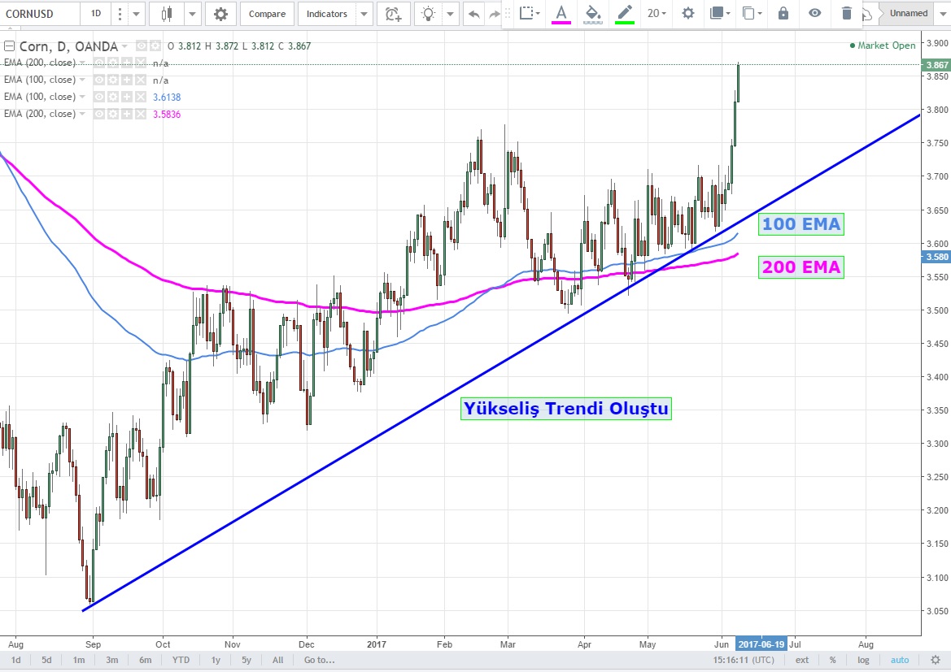Screen dimensions: 951x672
Task: Click the Compare button
Action: (x=267, y=14)
